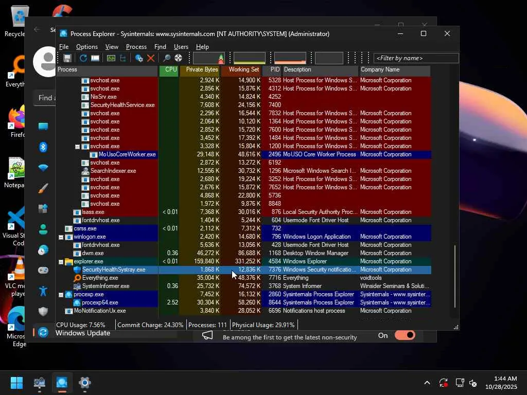Select the SecurityHealthService.exe process row
Screen dimensions: 527x395
pos(243,105)
